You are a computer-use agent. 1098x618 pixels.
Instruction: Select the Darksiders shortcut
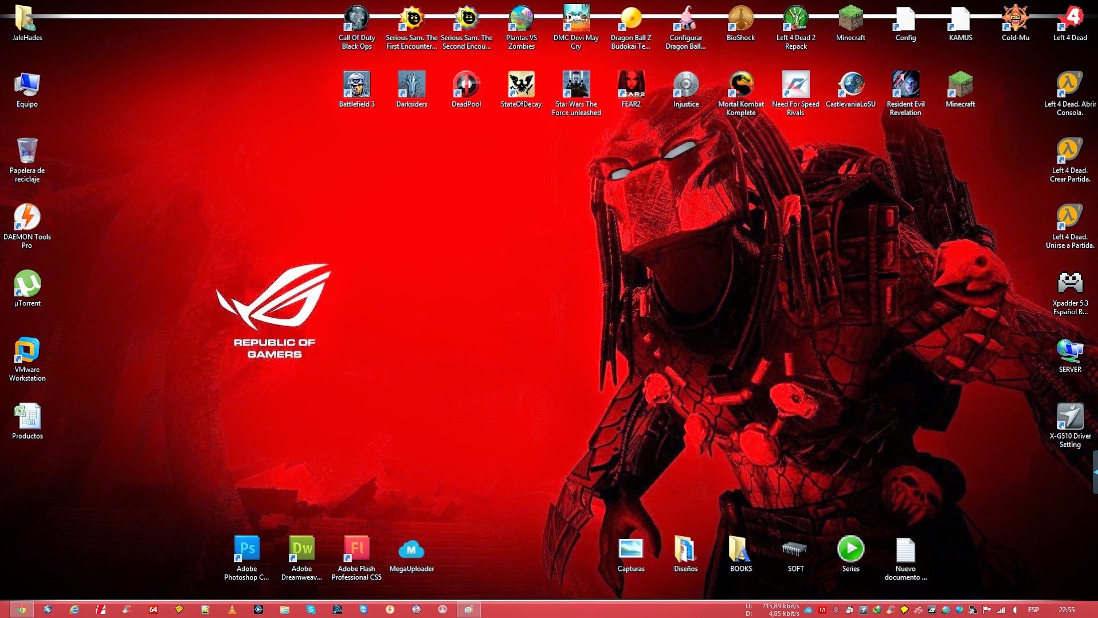click(411, 89)
